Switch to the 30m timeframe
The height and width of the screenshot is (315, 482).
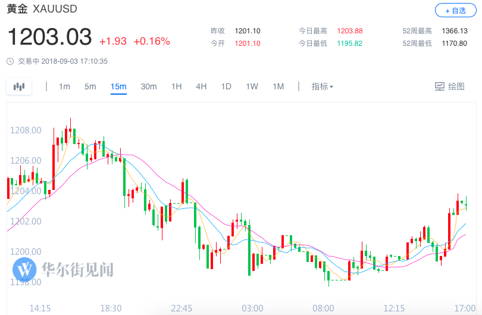pyautogui.click(x=149, y=86)
